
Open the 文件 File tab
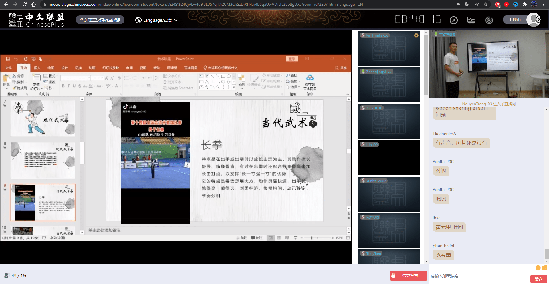coord(8,68)
